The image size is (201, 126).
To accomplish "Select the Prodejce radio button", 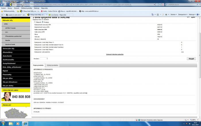I will pyautogui.click(x=43, y=22).
